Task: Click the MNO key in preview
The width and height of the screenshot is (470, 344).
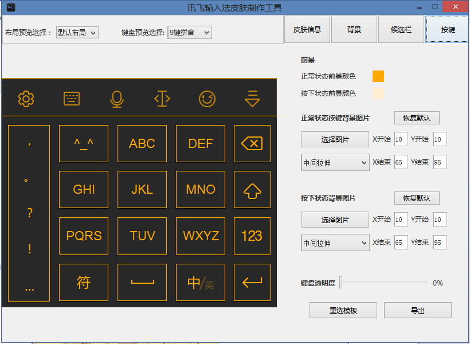Action: click(201, 190)
